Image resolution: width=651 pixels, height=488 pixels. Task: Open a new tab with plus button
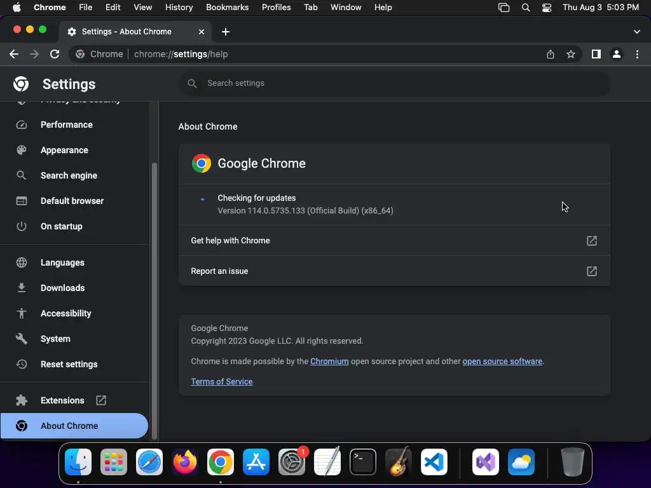click(226, 32)
